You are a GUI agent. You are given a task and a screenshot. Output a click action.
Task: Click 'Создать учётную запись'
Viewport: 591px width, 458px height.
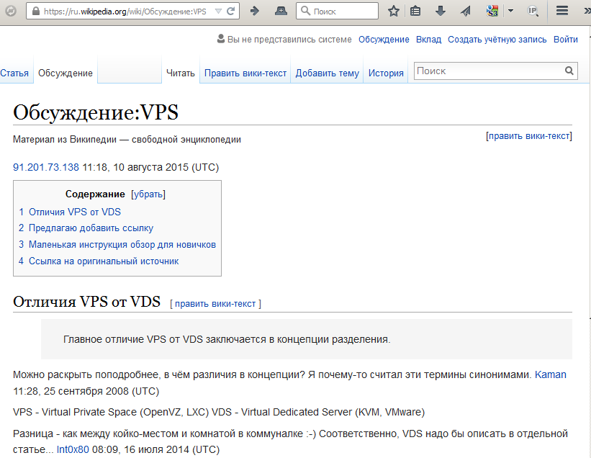(x=497, y=40)
